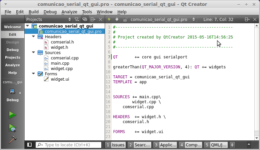Open widget.cpp source file

(x=62, y=69)
